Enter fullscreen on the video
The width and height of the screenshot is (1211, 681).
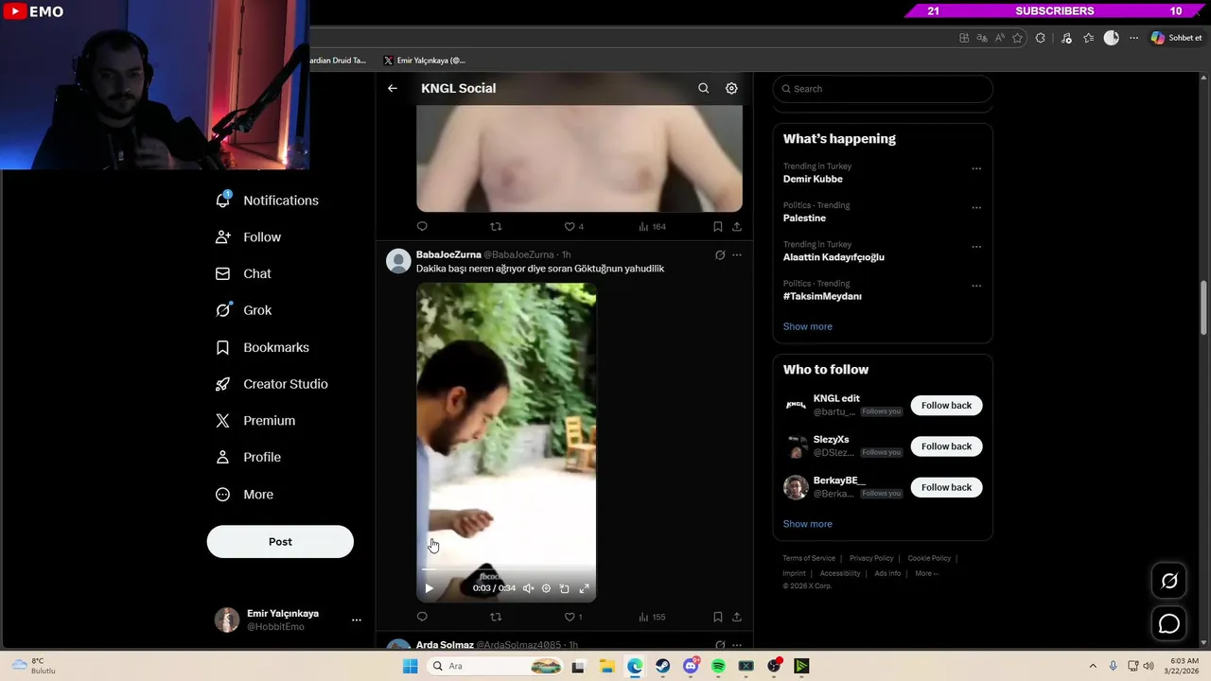coord(584,588)
